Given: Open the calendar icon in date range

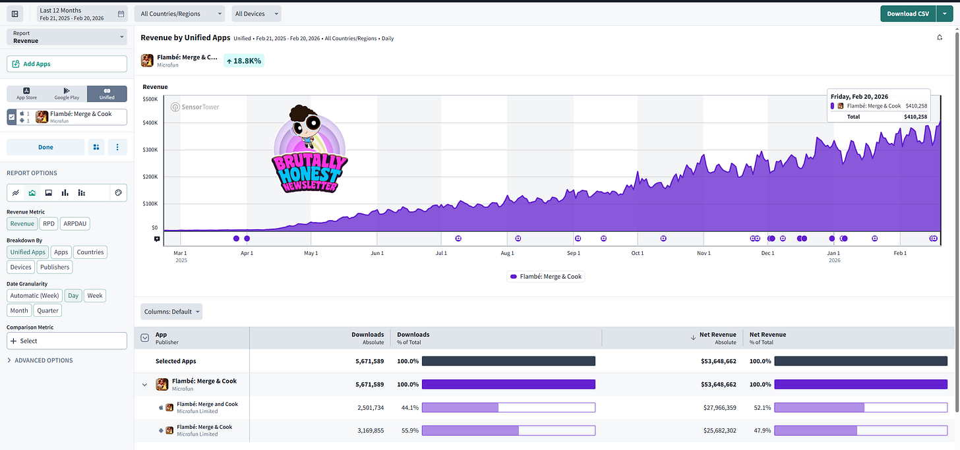Looking at the screenshot, I should click(x=121, y=14).
